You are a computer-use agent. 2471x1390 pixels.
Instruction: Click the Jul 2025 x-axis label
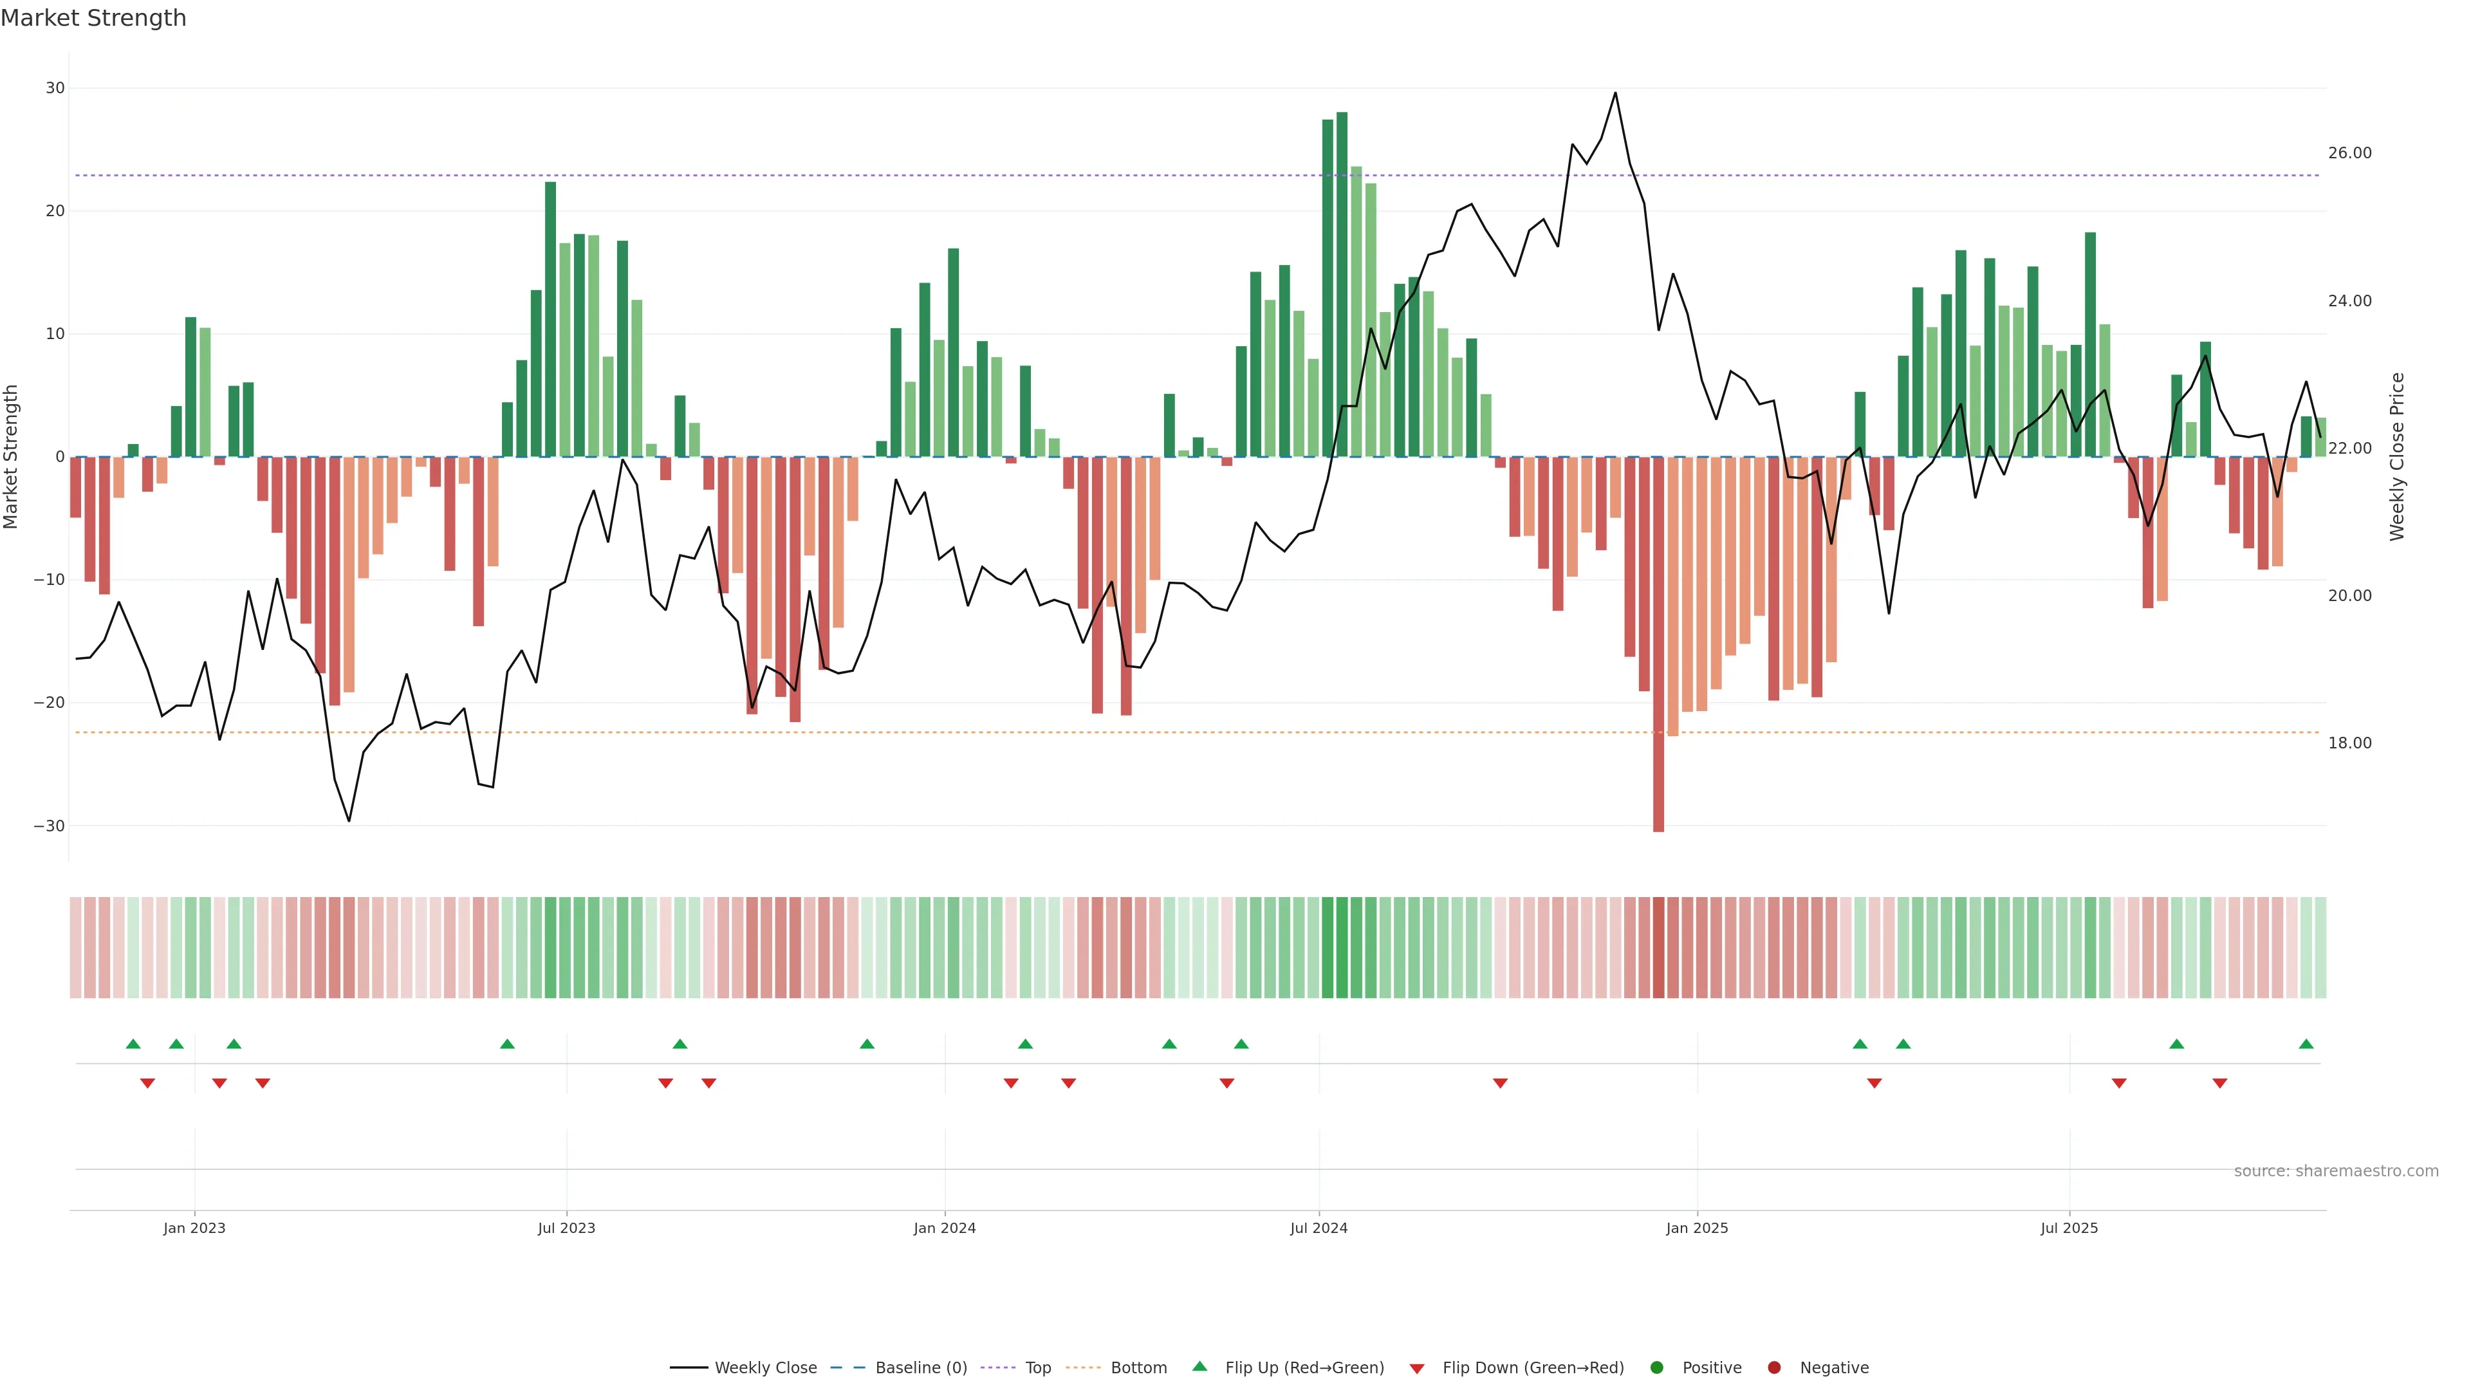2069,1228
